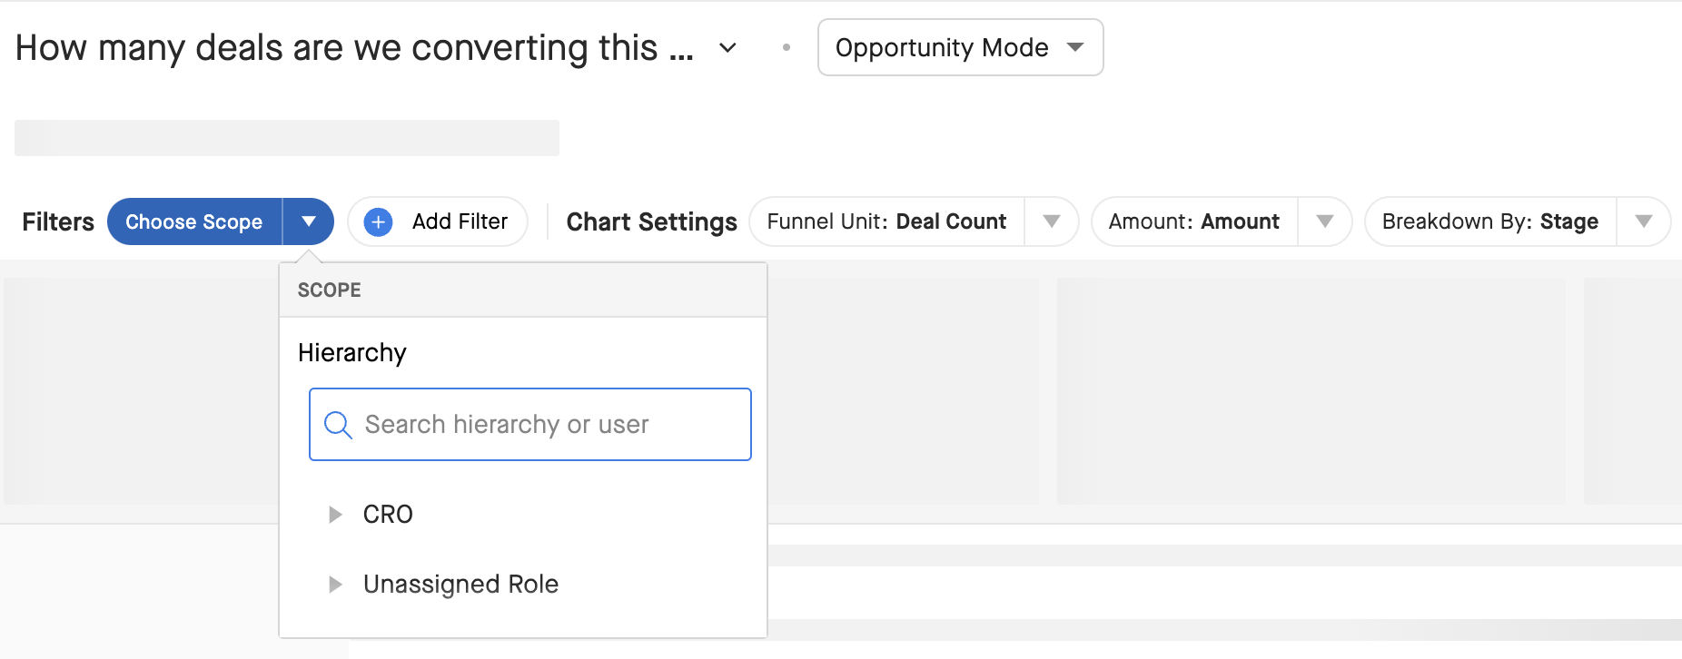Click the blue plus Add Filter icon
The image size is (1682, 659).
pos(378,221)
